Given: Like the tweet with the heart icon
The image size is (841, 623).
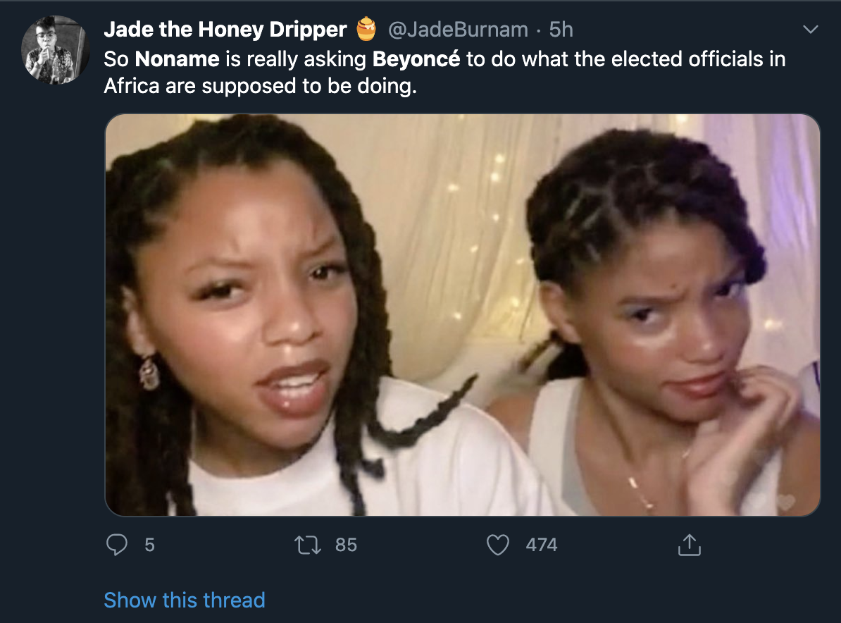Looking at the screenshot, I should [x=498, y=545].
